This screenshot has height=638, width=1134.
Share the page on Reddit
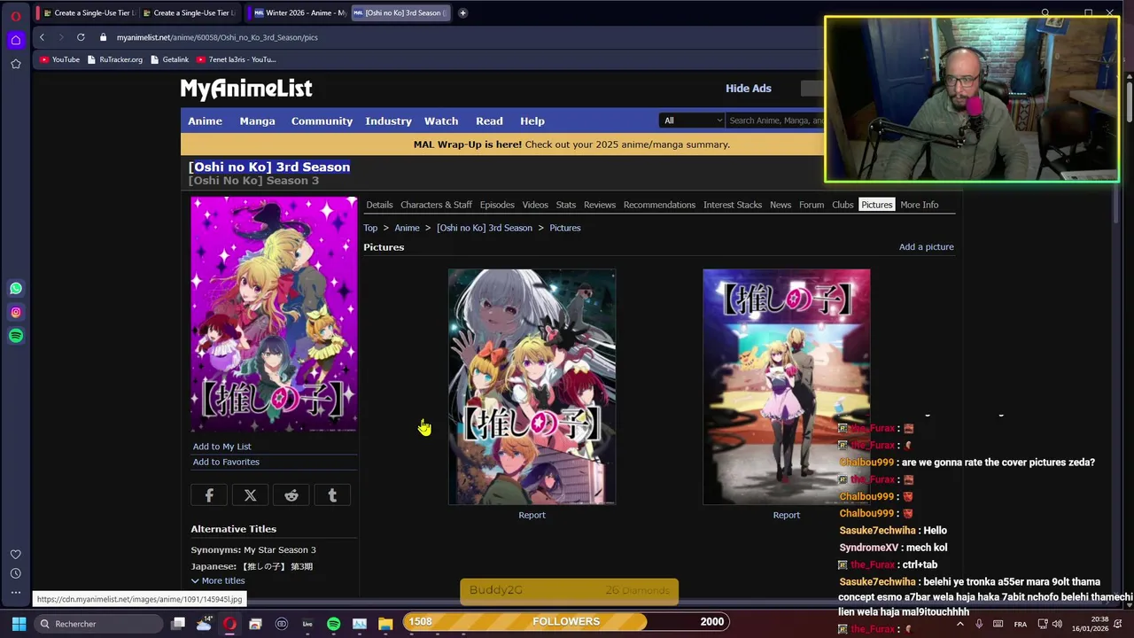point(291,495)
